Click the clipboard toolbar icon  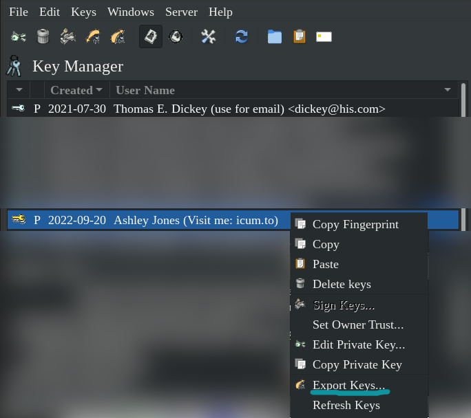pyautogui.click(x=300, y=36)
